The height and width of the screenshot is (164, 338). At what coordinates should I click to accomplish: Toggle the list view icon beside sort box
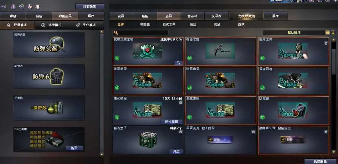[x=327, y=33]
